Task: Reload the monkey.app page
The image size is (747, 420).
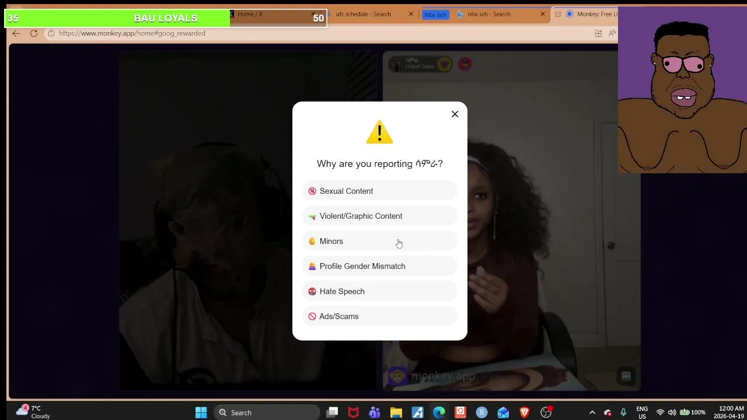Action: pos(34,33)
